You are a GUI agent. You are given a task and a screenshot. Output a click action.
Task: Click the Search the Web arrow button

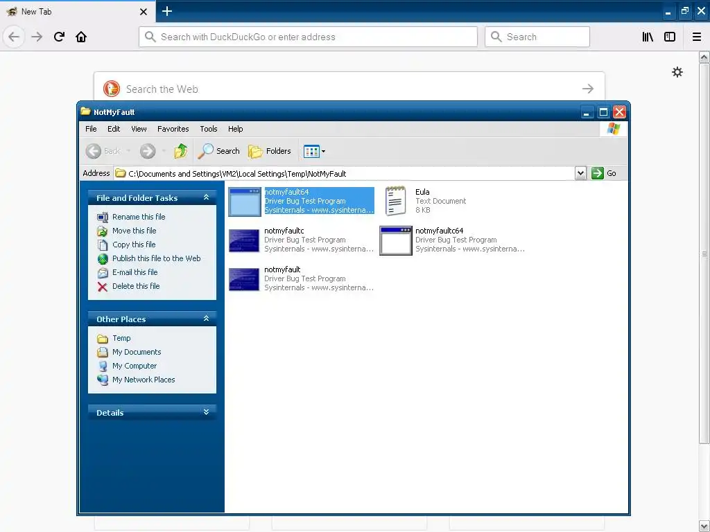click(x=588, y=89)
